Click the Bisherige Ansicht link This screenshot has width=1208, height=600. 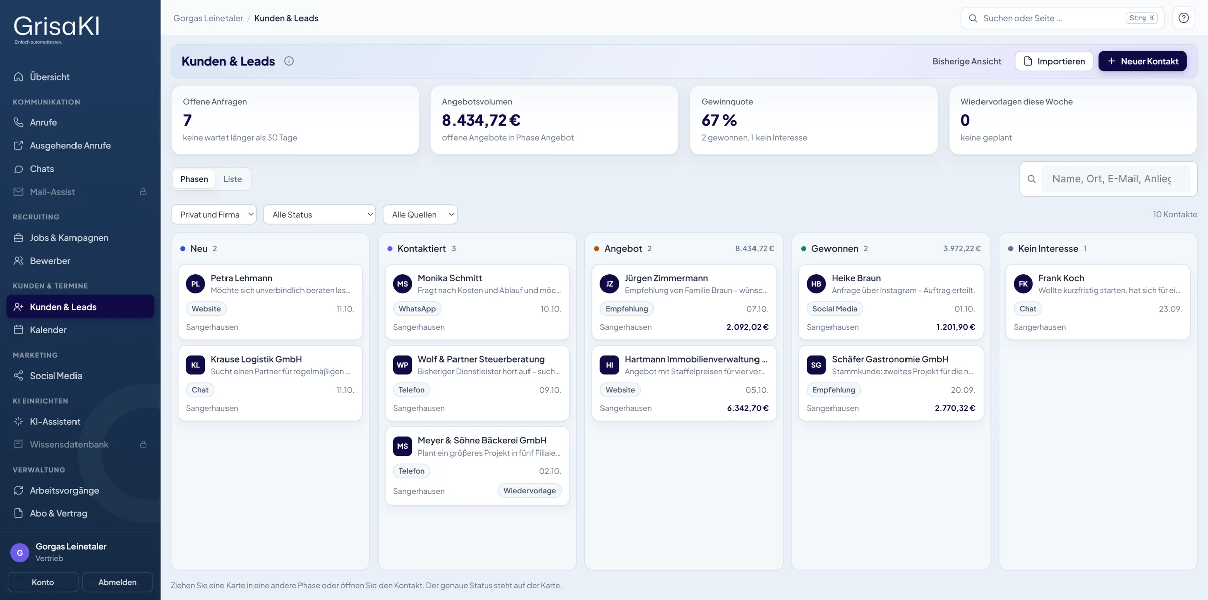pyautogui.click(x=966, y=61)
